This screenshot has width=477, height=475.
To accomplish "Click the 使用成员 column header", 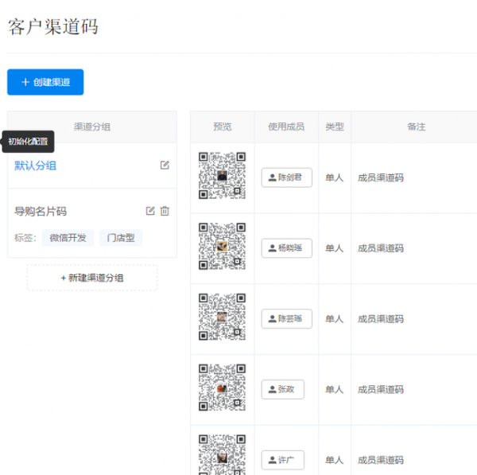I will (x=286, y=127).
